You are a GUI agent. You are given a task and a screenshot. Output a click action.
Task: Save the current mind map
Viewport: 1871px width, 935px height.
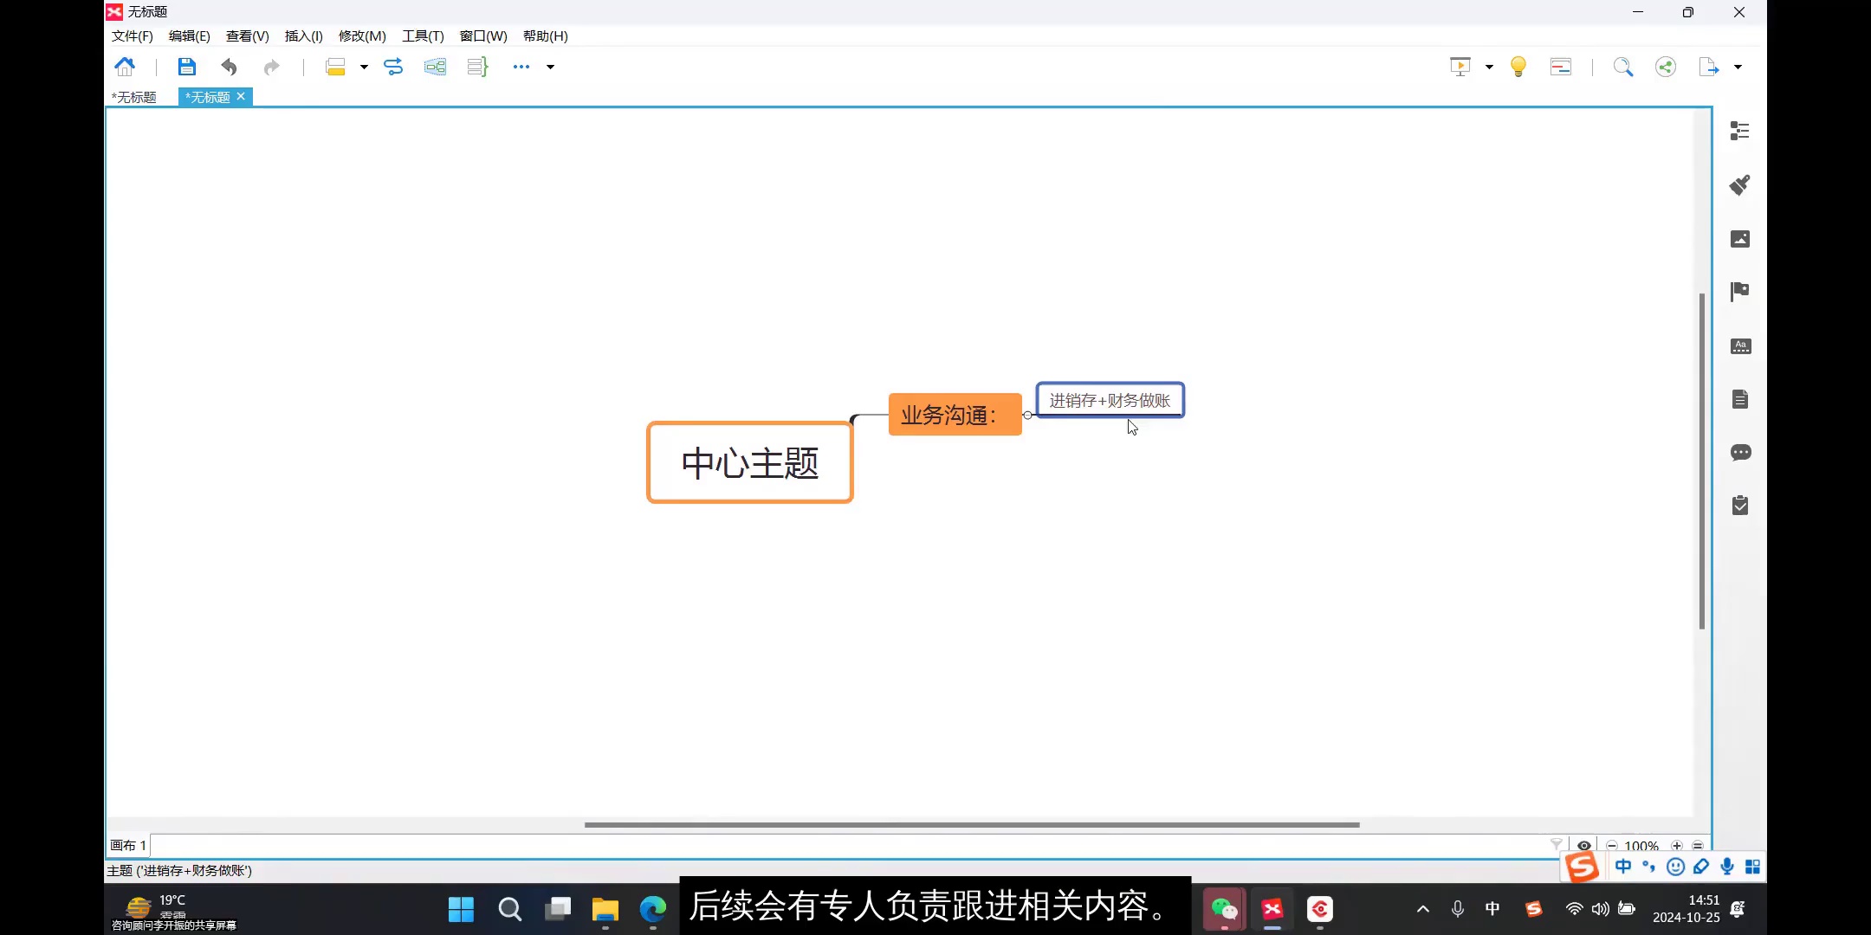tap(186, 66)
